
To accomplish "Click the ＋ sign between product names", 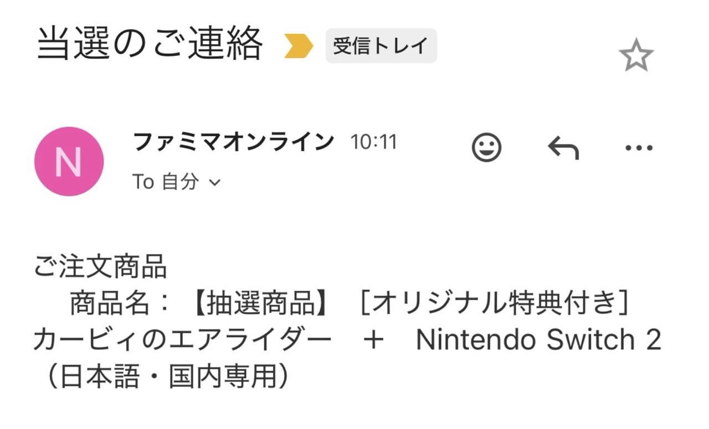I will (x=374, y=340).
